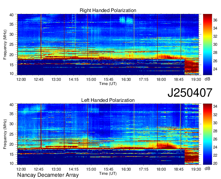The height and width of the screenshot is (179, 221).
Task: Click the Right Handed Polarization title
Action: click(108, 10)
